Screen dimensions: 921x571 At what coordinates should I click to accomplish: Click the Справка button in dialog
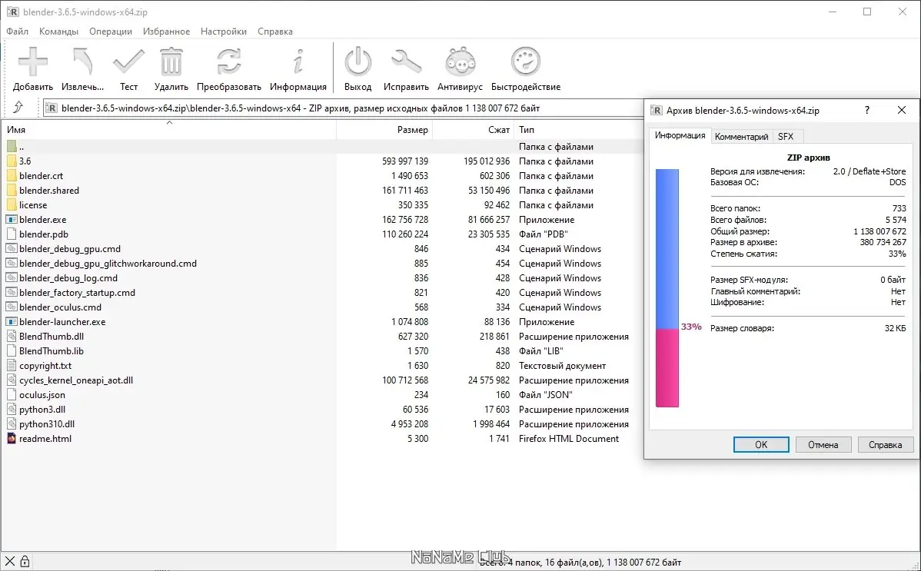coord(885,445)
